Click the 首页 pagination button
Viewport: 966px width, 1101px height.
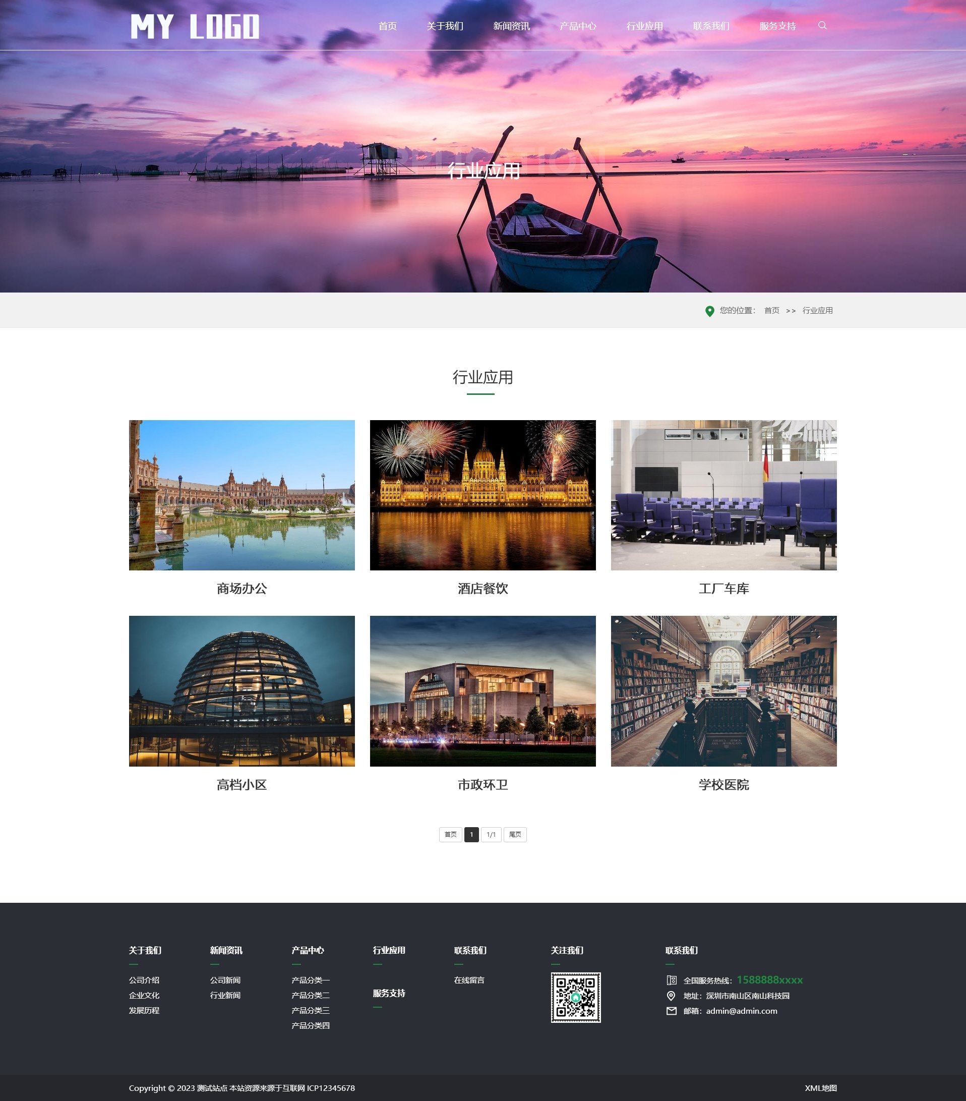450,834
